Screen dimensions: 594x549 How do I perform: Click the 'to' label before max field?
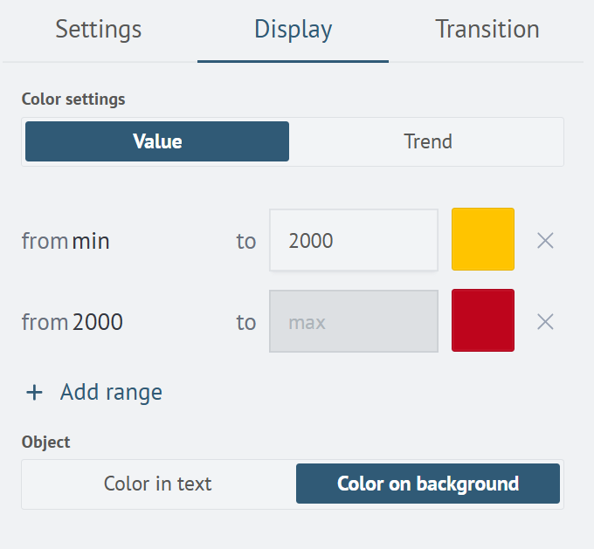[245, 322]
